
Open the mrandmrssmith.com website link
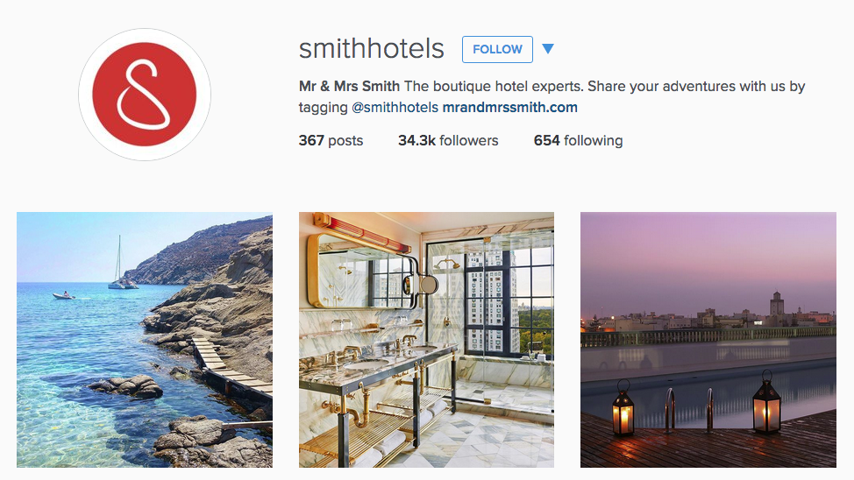pyautogui.click(x=509, y=107)
